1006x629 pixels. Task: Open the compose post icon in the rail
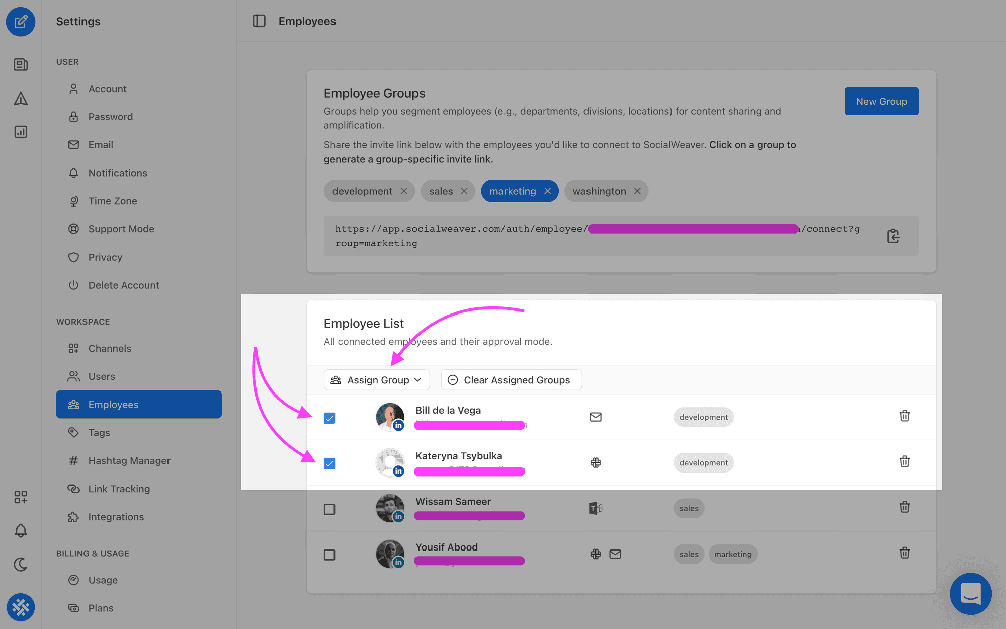(x=21, y=22)
